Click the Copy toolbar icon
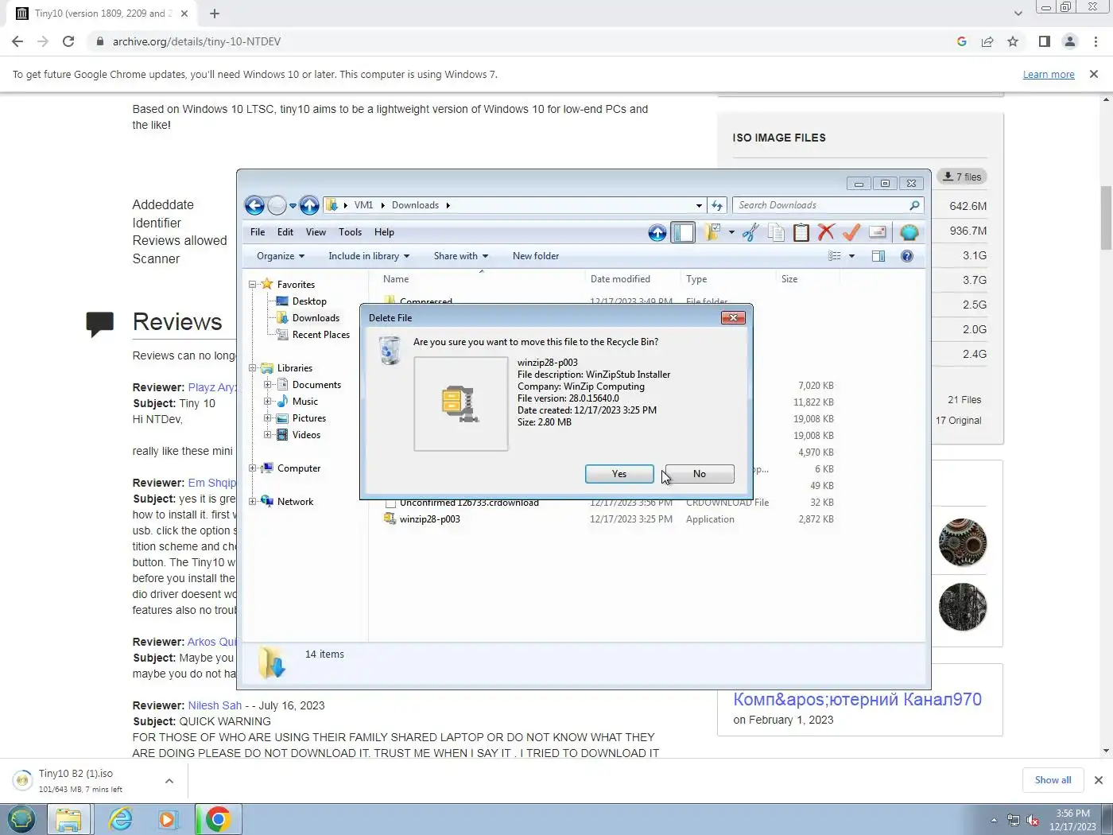1113x835 pixels. pyautogui.click(x=776, y=232)
